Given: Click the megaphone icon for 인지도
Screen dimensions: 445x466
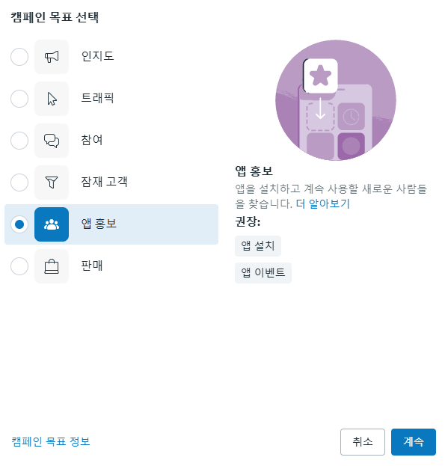Looking at the screenshot, I should (52, 57).
